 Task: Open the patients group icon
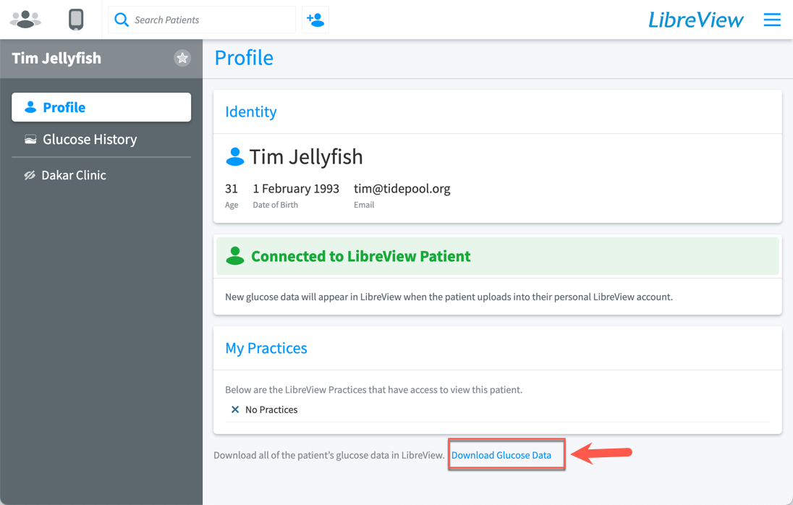(x=25, y=20)
